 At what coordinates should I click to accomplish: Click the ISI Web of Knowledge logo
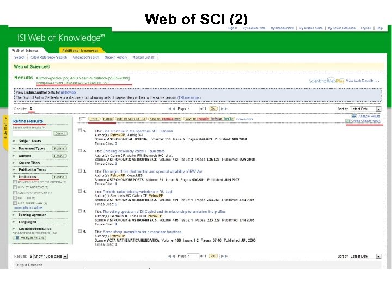tap(61, 38)
